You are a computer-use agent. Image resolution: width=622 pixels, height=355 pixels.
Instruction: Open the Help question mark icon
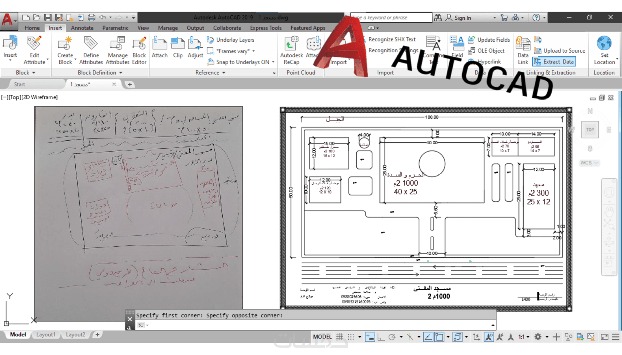pyautogui.click(x=536, y=18)
